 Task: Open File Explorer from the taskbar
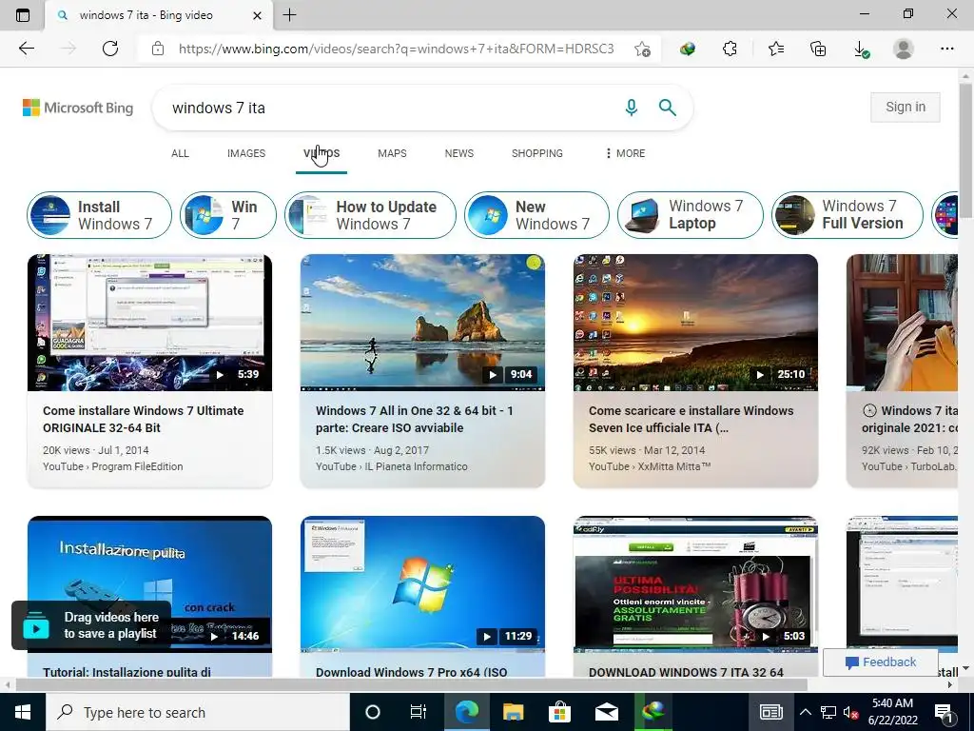513,712
